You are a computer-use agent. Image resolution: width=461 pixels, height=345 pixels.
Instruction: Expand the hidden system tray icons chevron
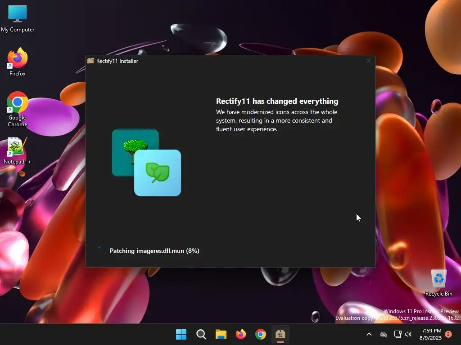tap(369, 334)
